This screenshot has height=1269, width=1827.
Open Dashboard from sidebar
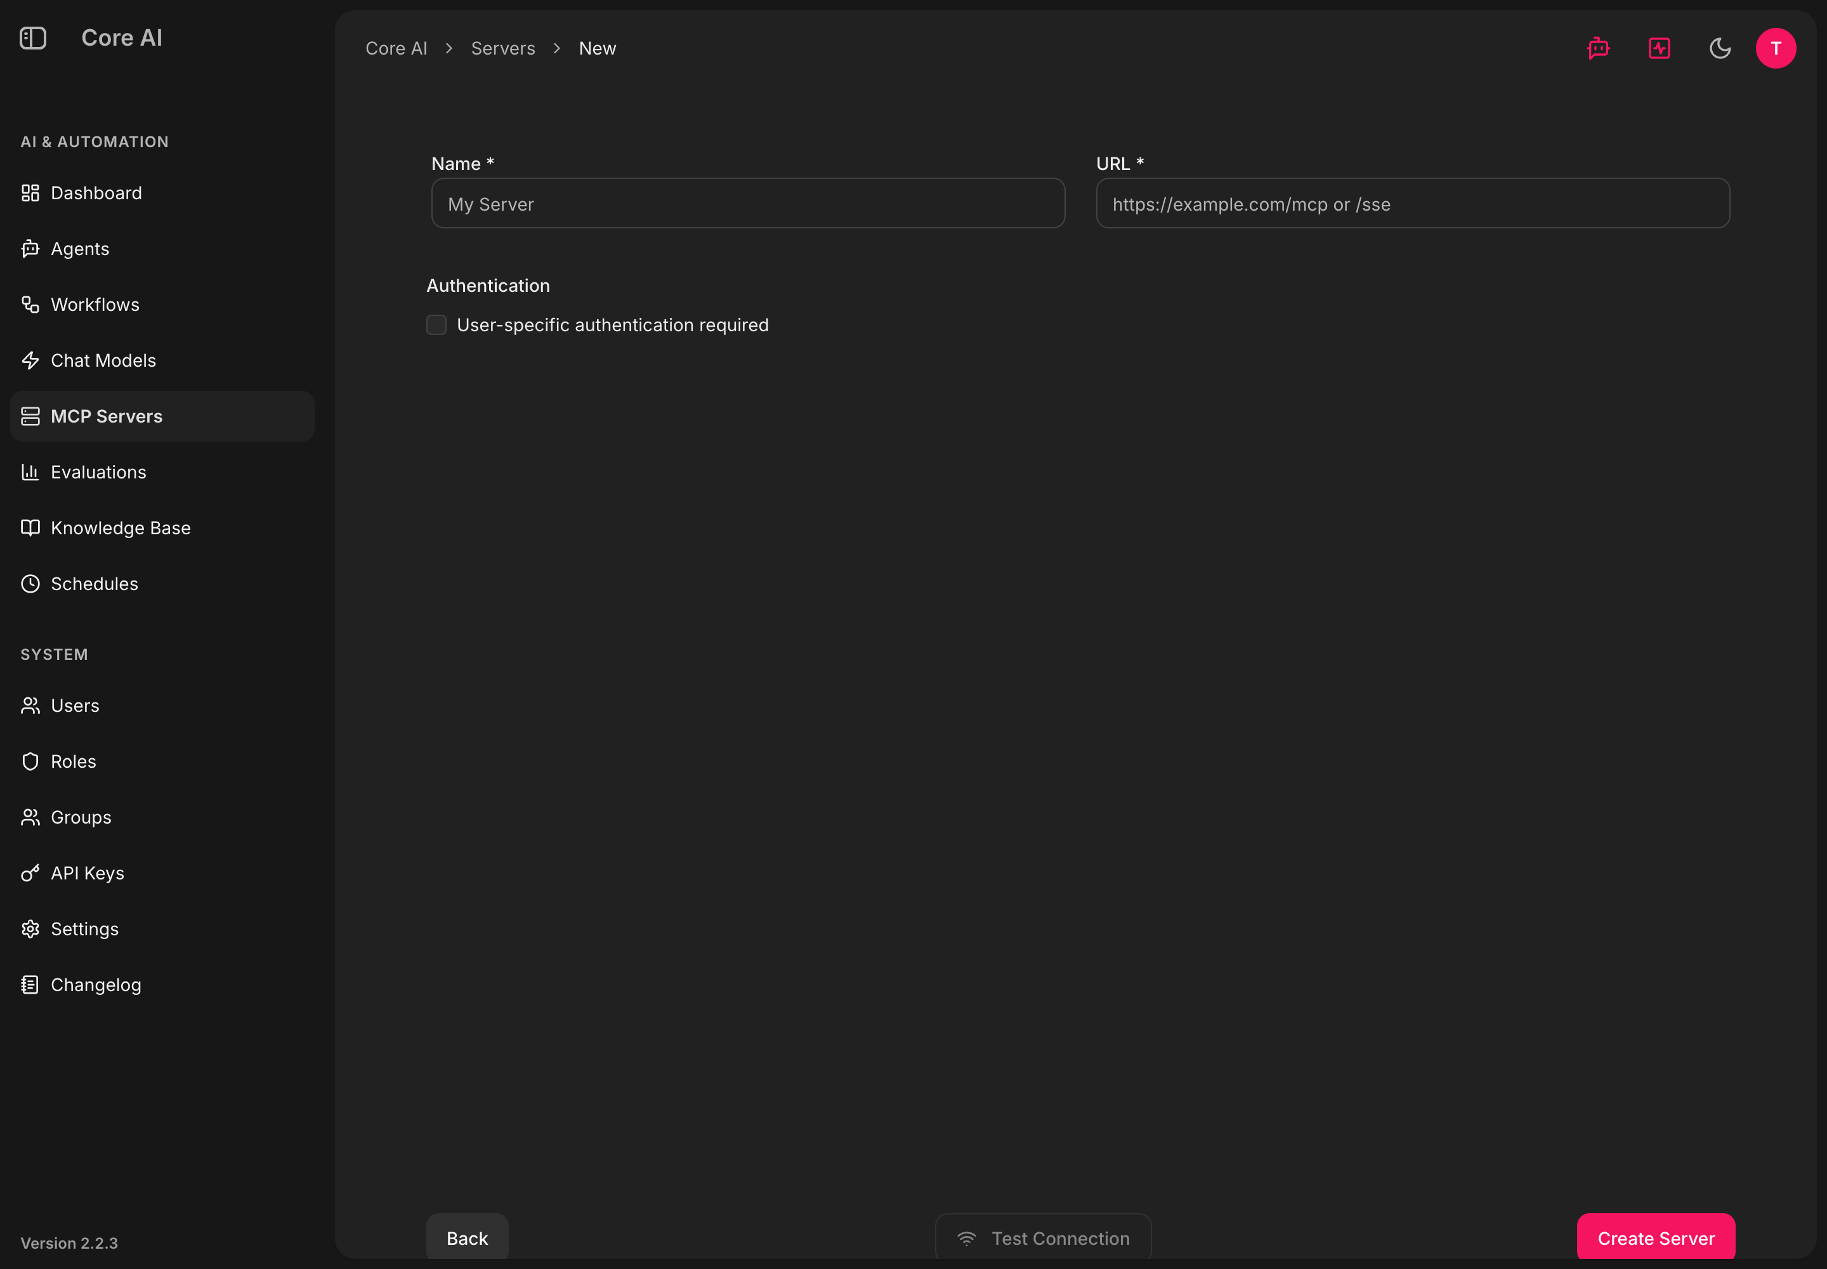162,194
